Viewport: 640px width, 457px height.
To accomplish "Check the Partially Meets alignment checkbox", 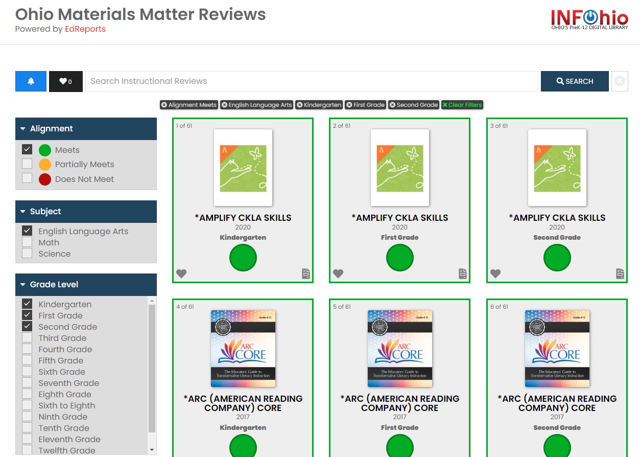I will point(27,164).
